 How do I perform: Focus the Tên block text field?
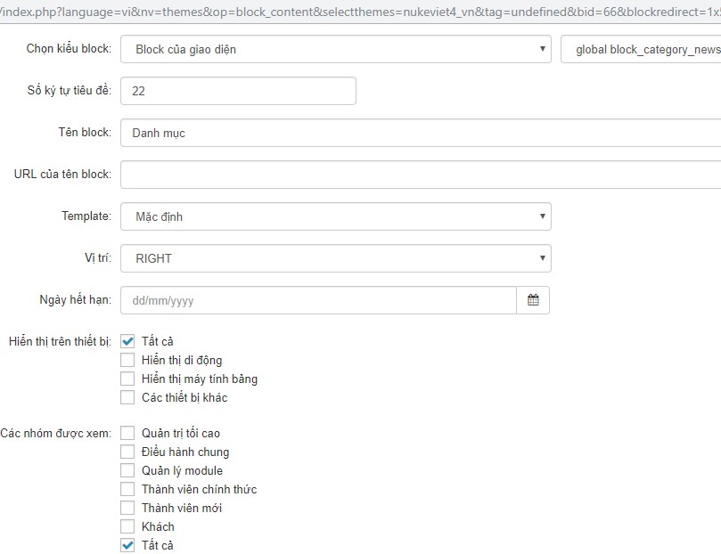[421, 133]
